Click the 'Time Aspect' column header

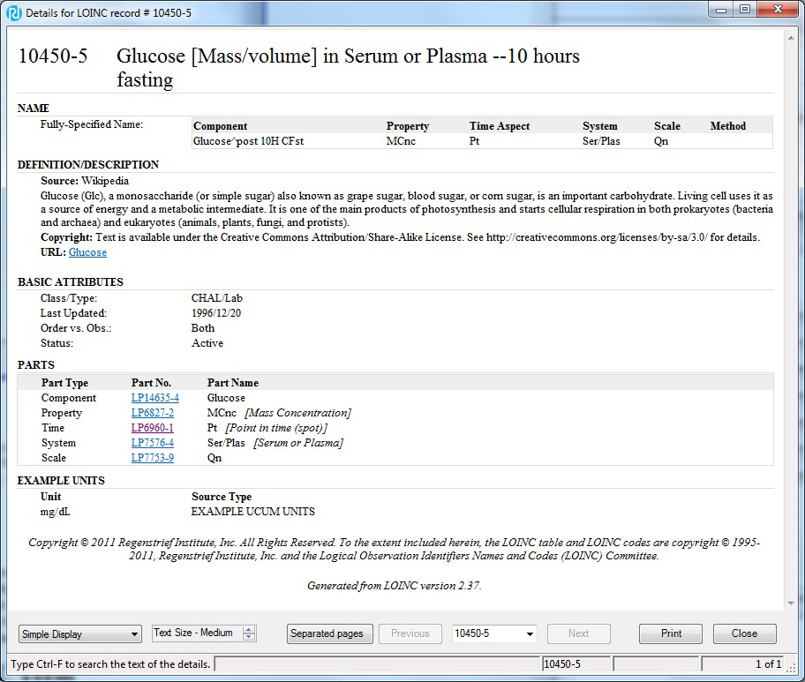[500, 126]
